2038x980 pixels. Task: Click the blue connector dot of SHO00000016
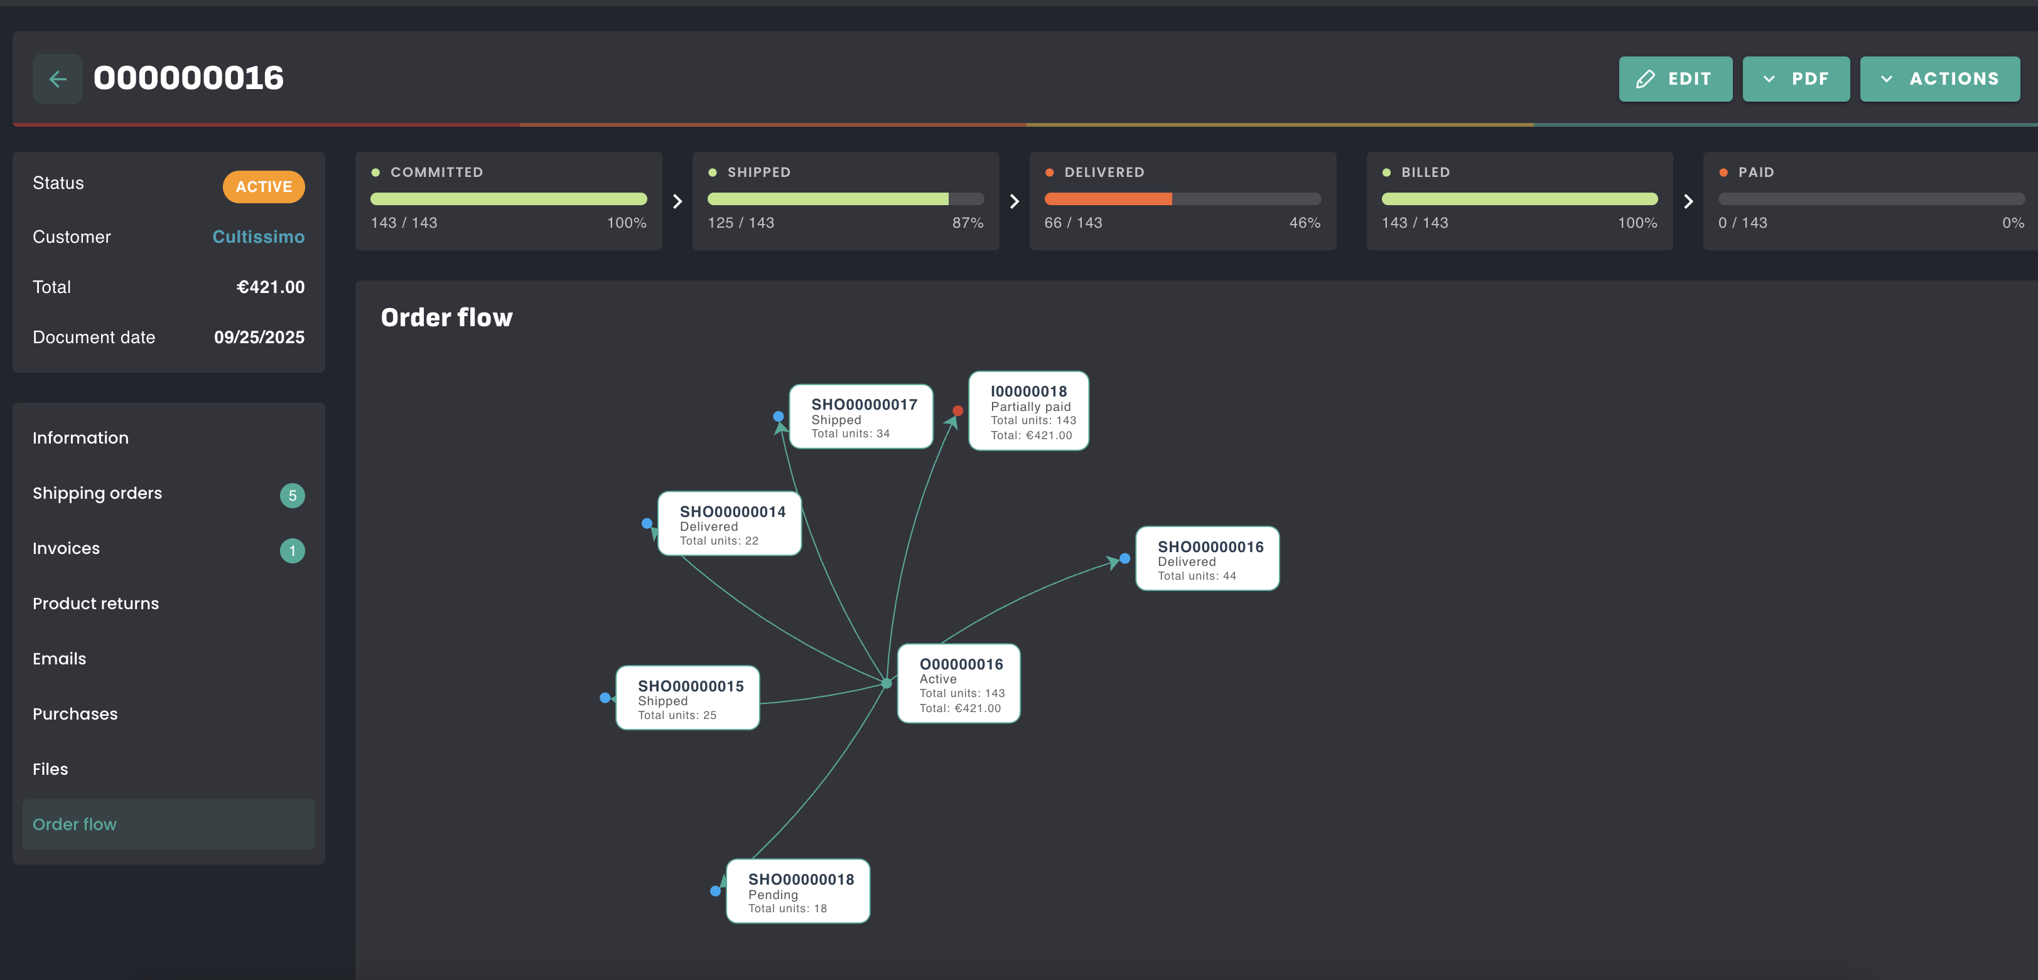pos(1124,559)
